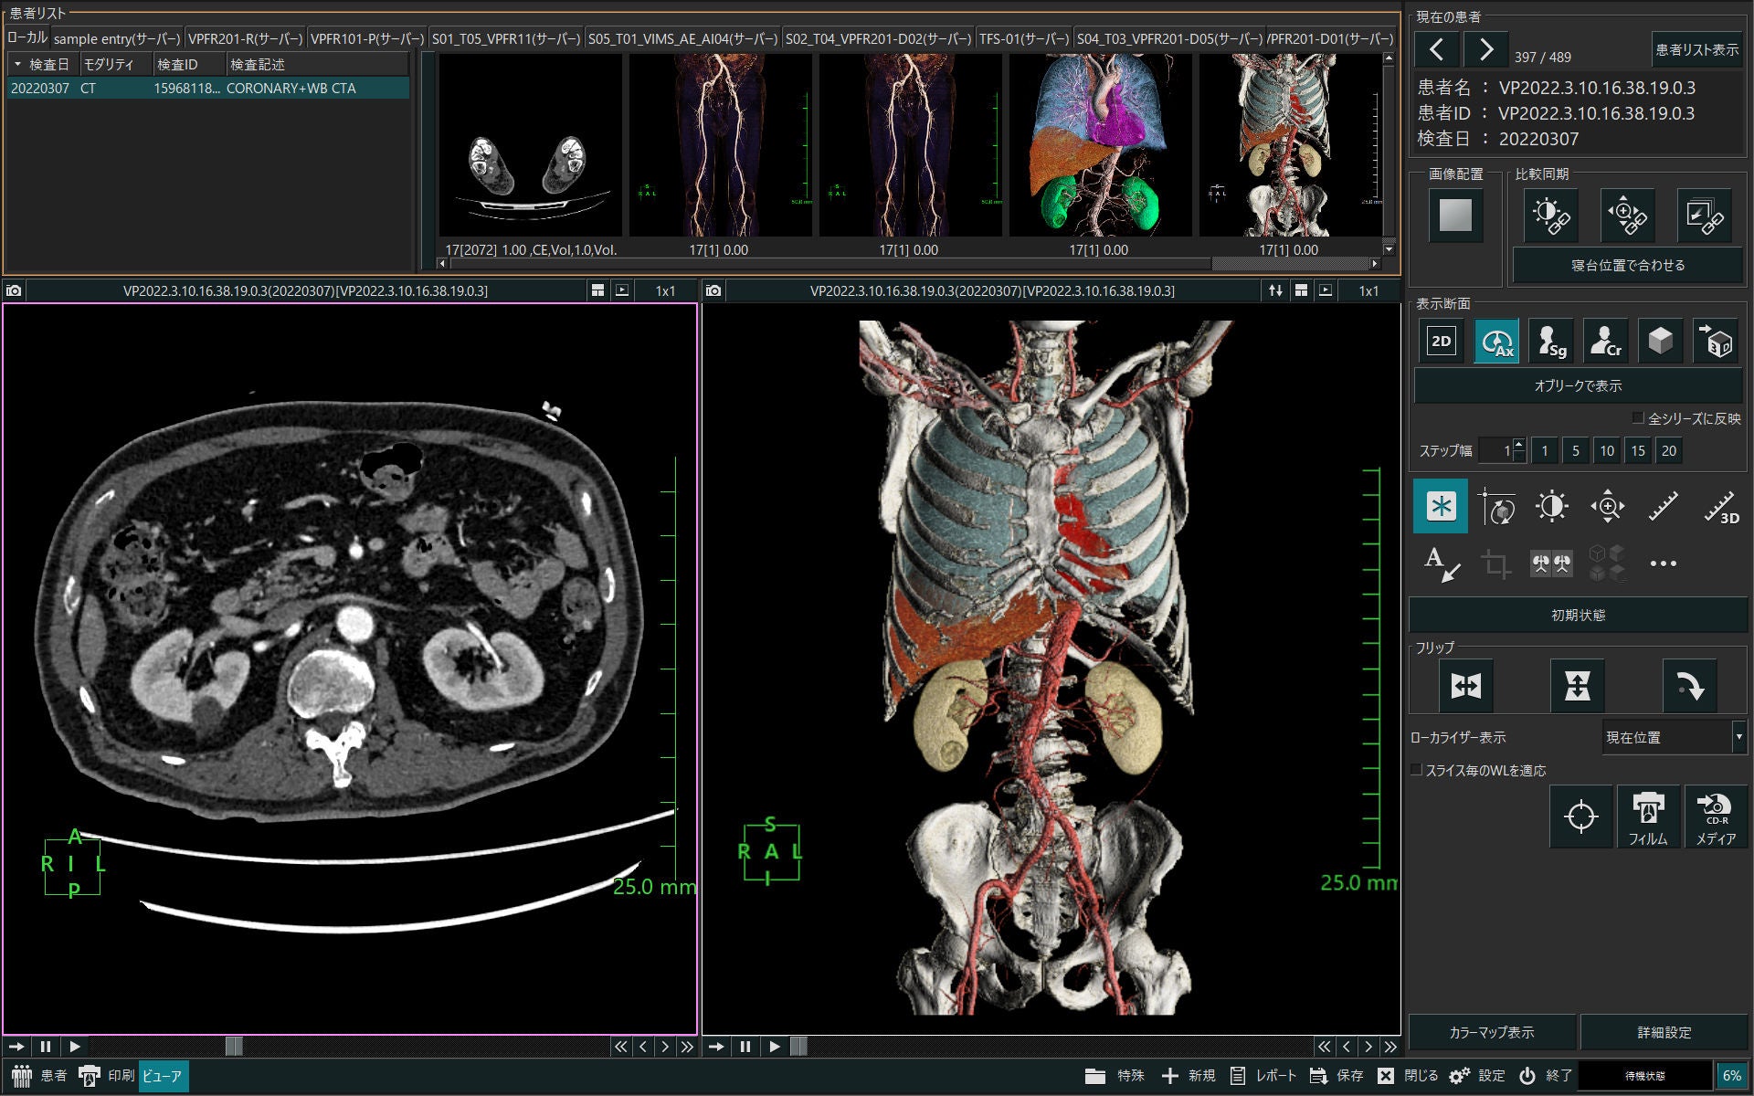Reset view with 初期状態 button
The image size is (1754, 1096).
coord(1578,616)
